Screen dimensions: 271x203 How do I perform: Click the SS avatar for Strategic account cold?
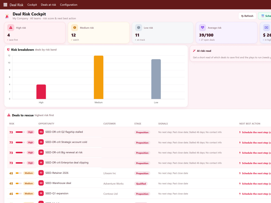(41, 142)
